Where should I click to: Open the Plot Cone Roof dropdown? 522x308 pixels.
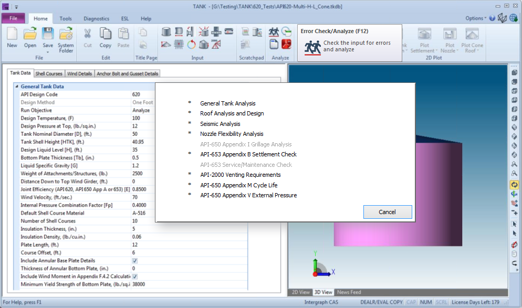pyautogui.click(x=472, y=41)
